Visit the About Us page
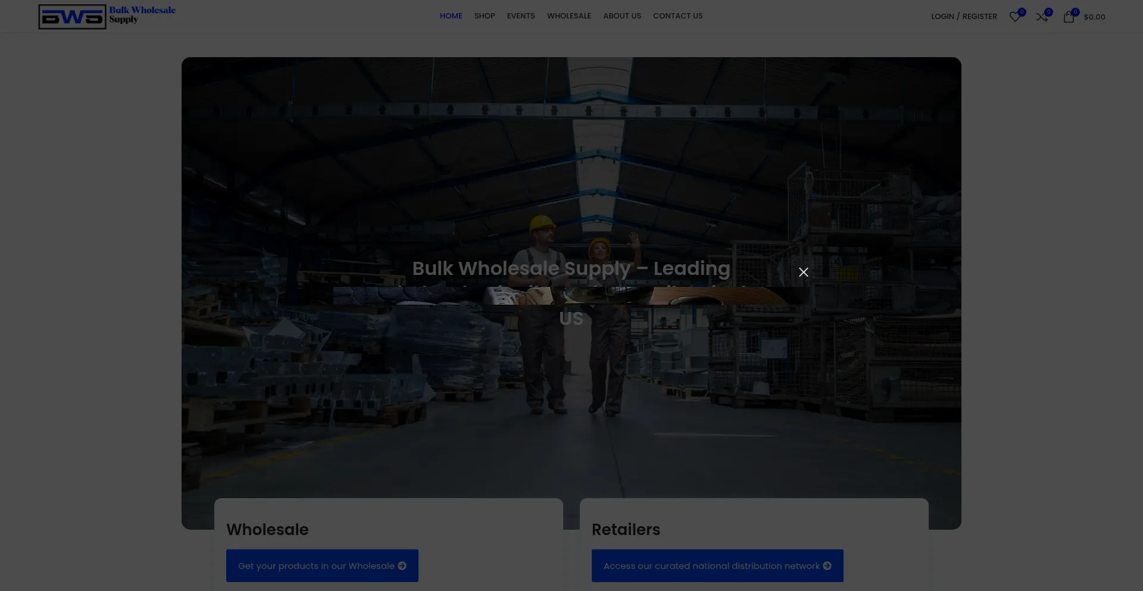Screen dimensions: 1143x591 (622, 16)
